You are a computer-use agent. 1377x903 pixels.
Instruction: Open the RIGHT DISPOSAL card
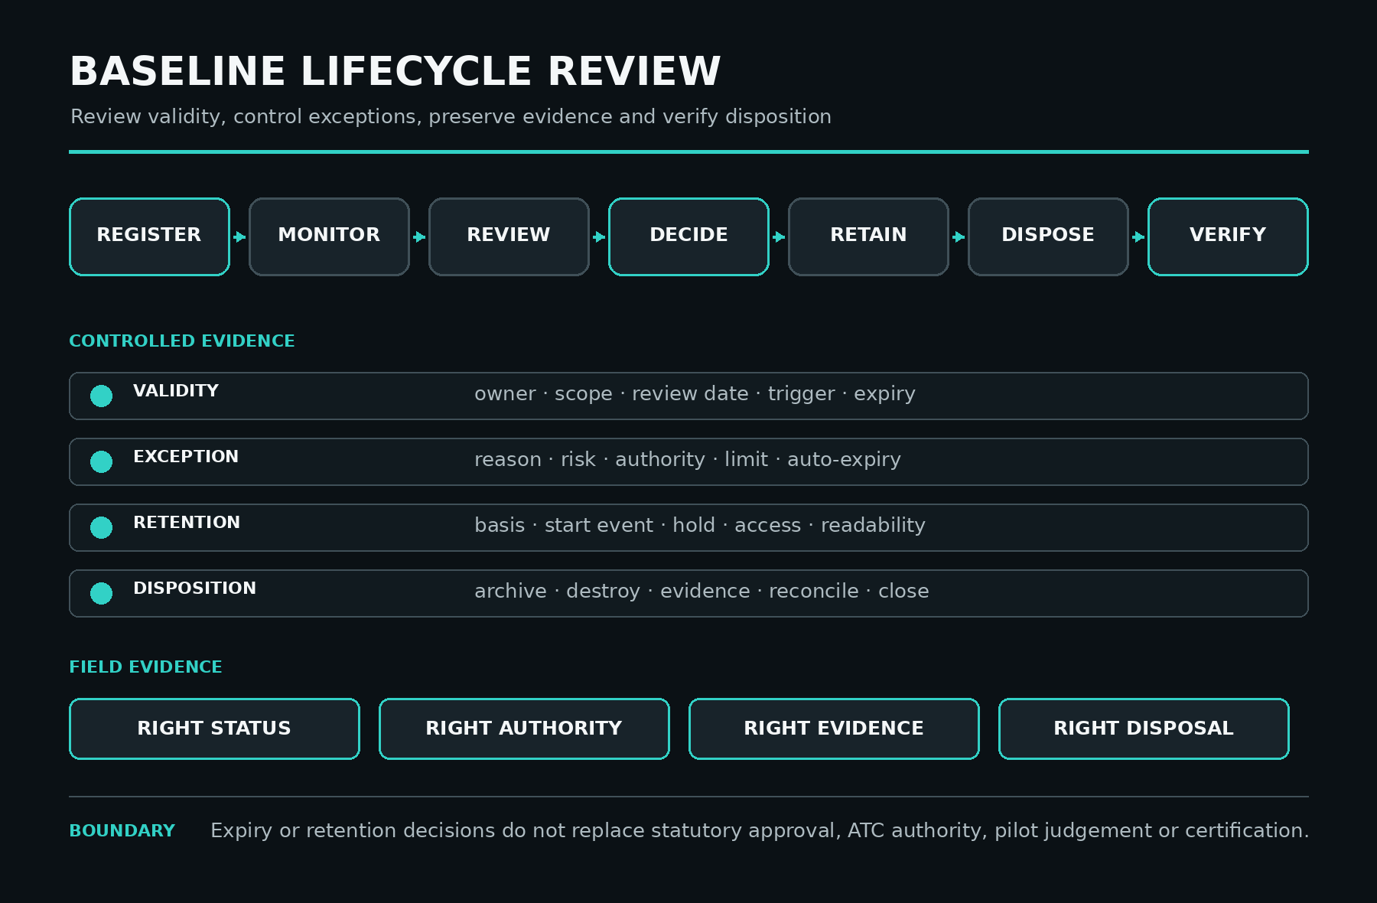1144,729
